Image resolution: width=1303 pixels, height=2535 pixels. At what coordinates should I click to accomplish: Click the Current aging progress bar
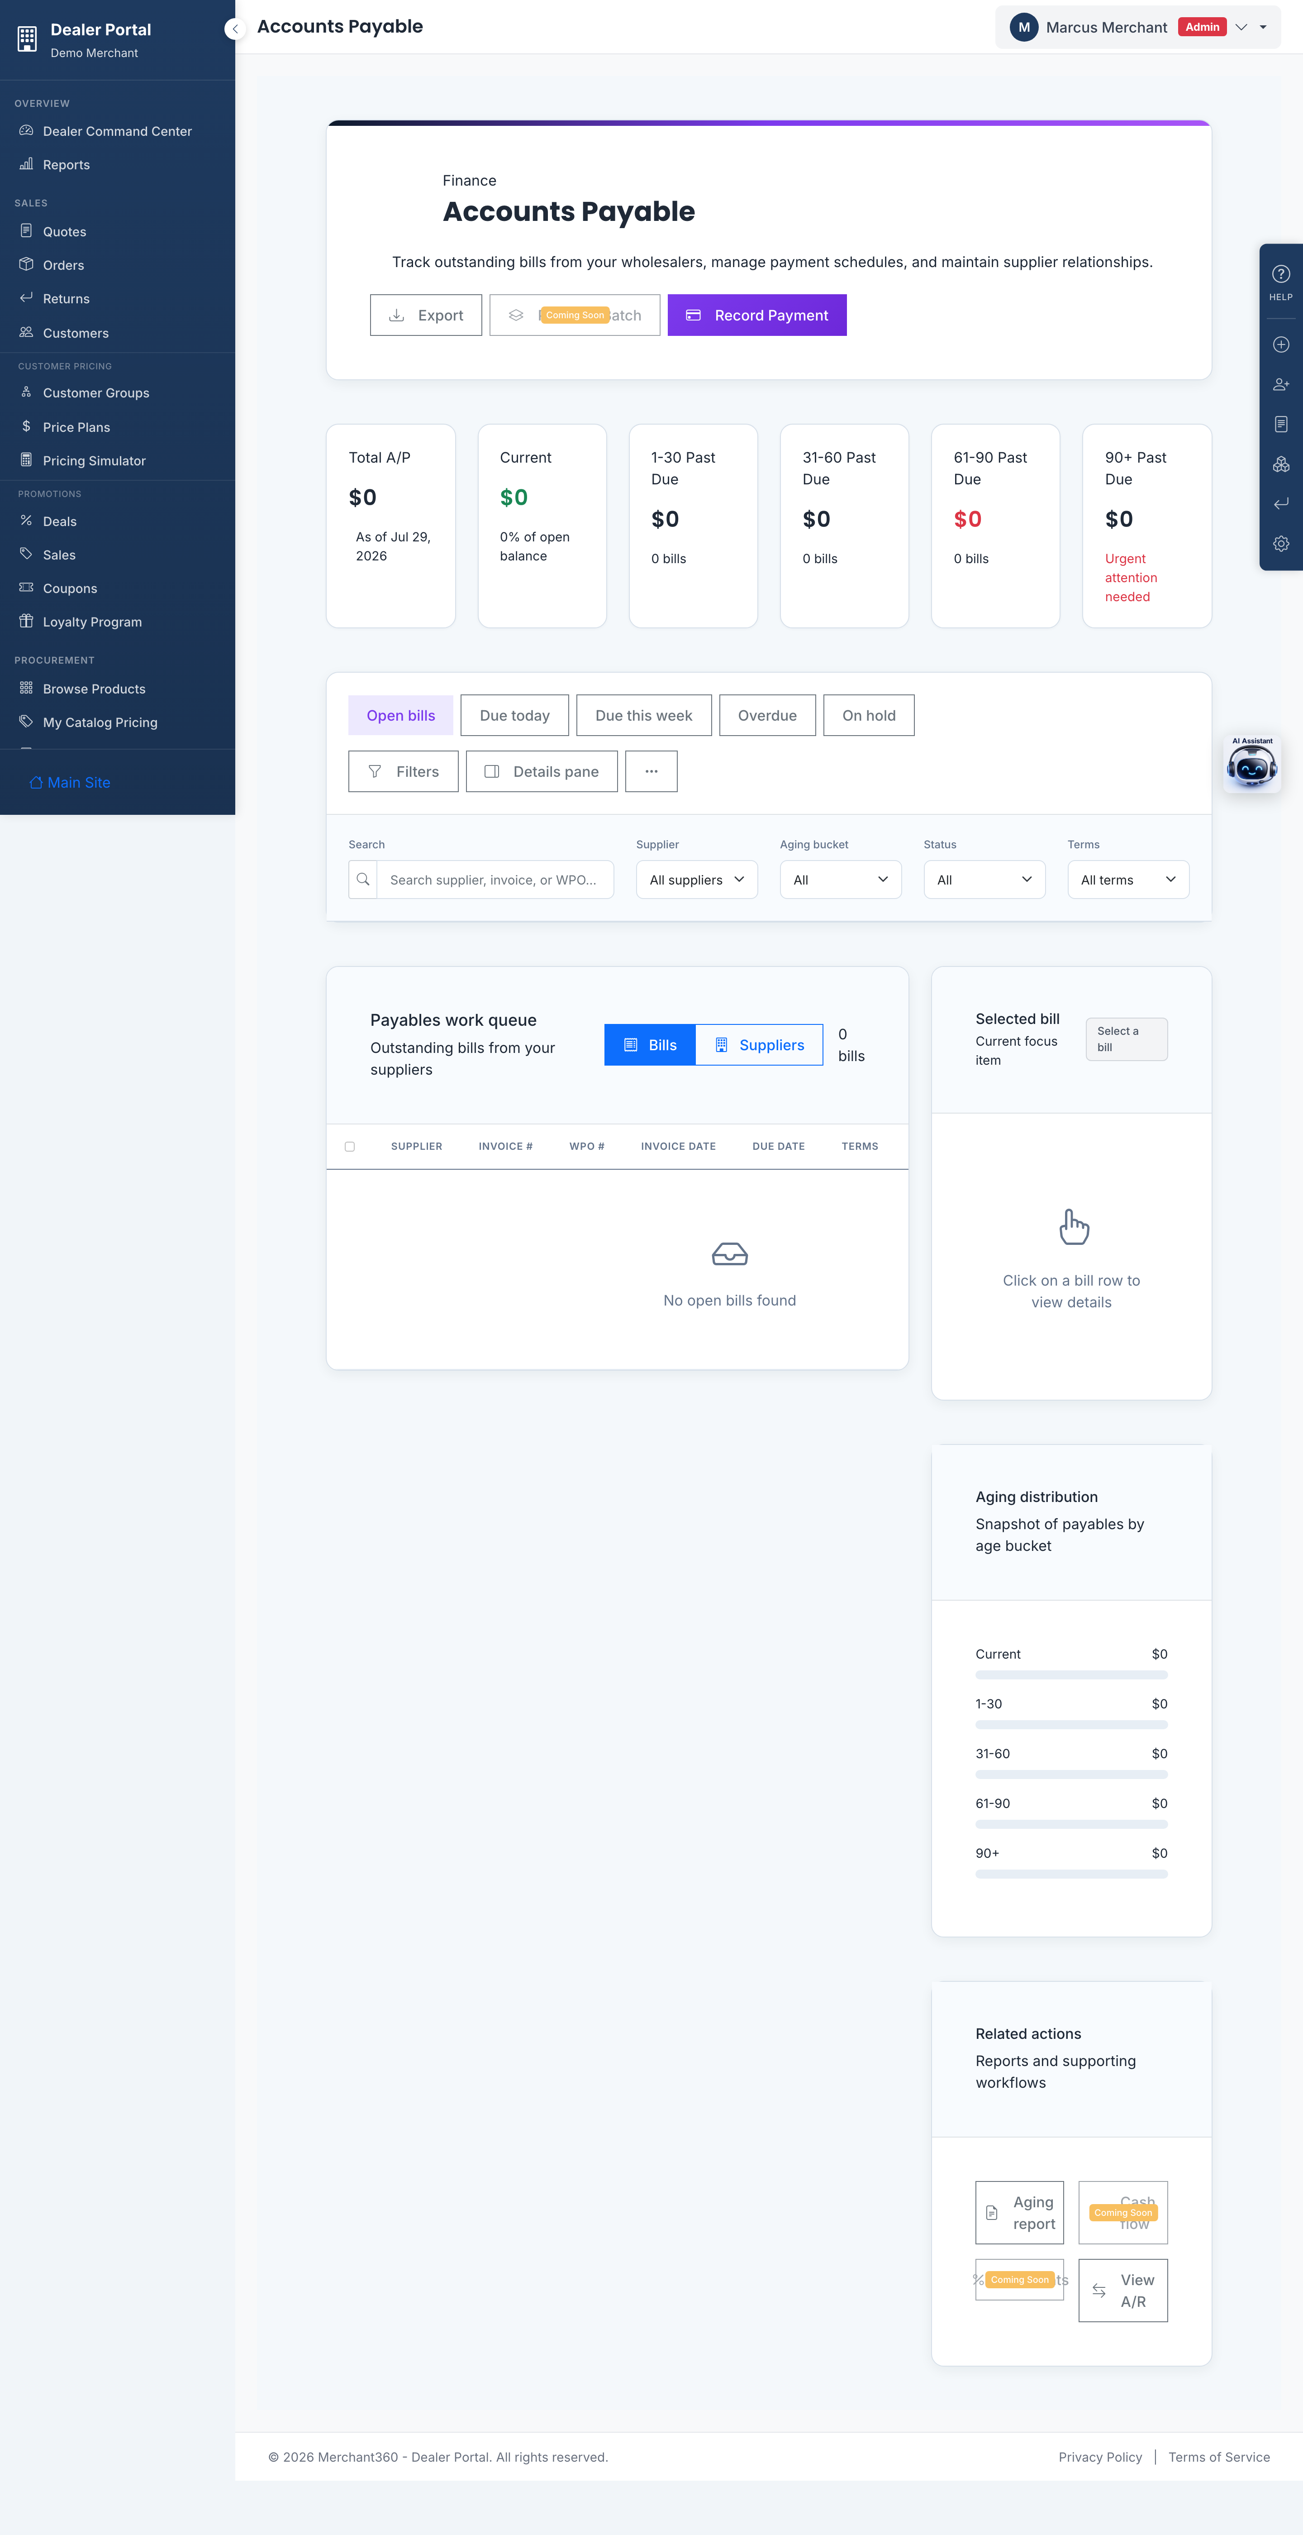click(1071, 1675)
